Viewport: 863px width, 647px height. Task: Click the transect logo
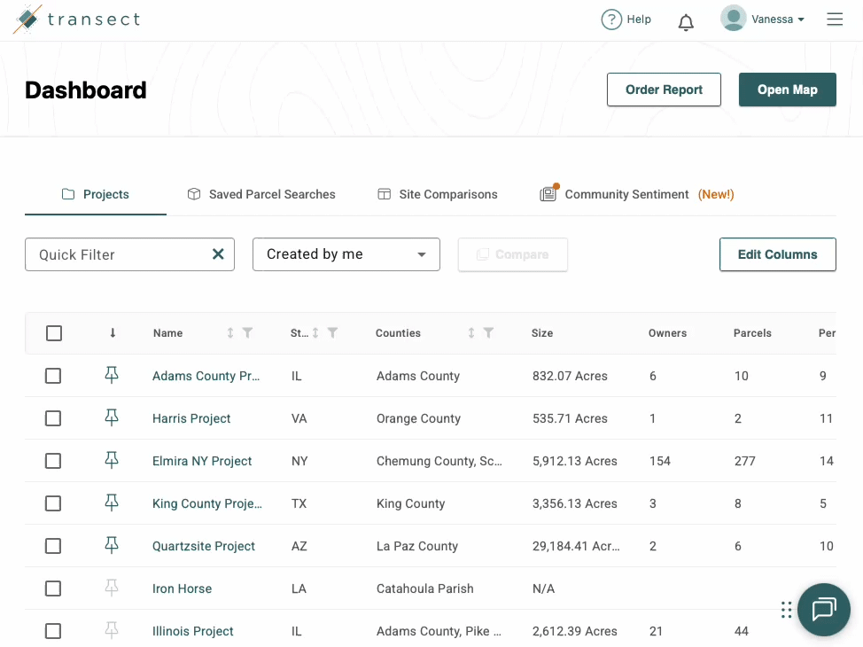pyautogui.click(x=76, y=19)
